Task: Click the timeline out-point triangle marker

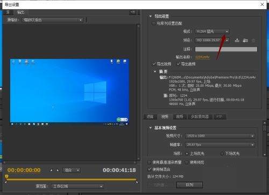Action: point(137,182)
